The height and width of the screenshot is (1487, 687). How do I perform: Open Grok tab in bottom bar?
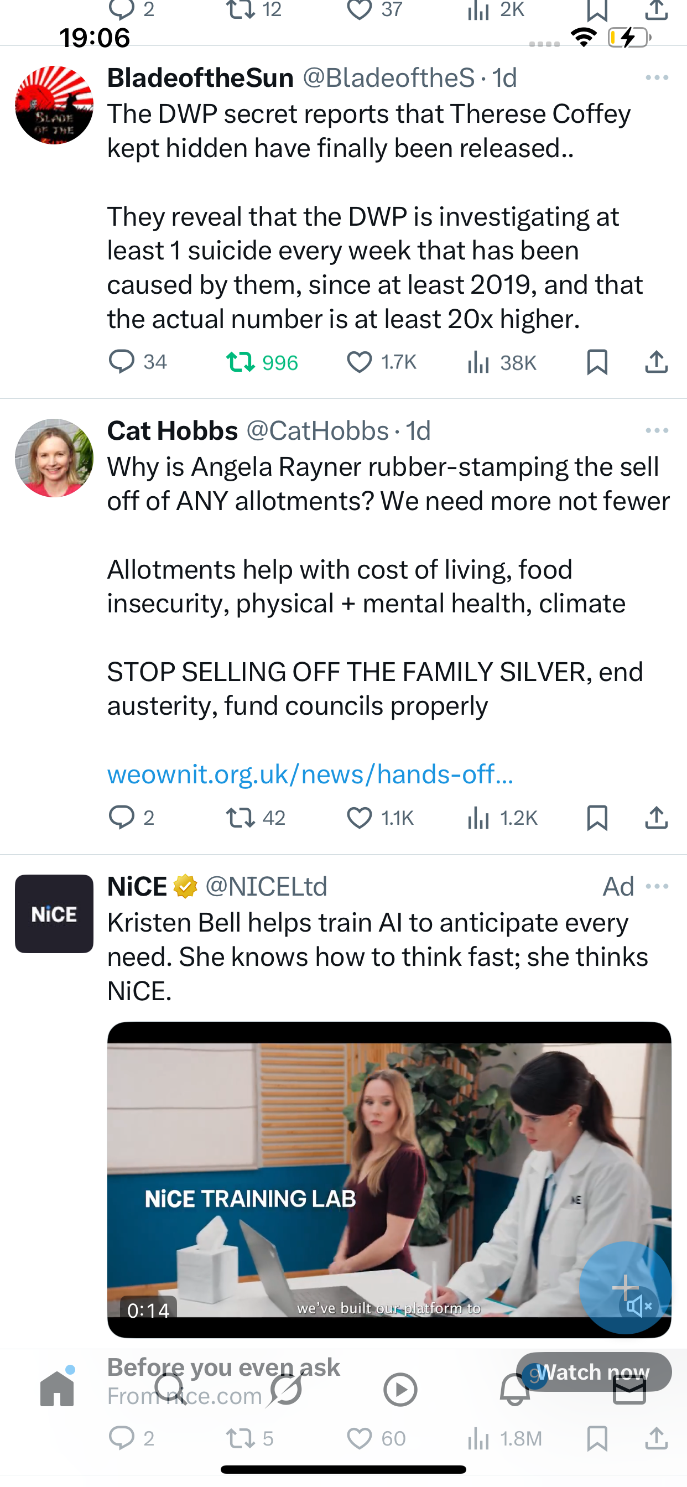[x=286, y=1389]
